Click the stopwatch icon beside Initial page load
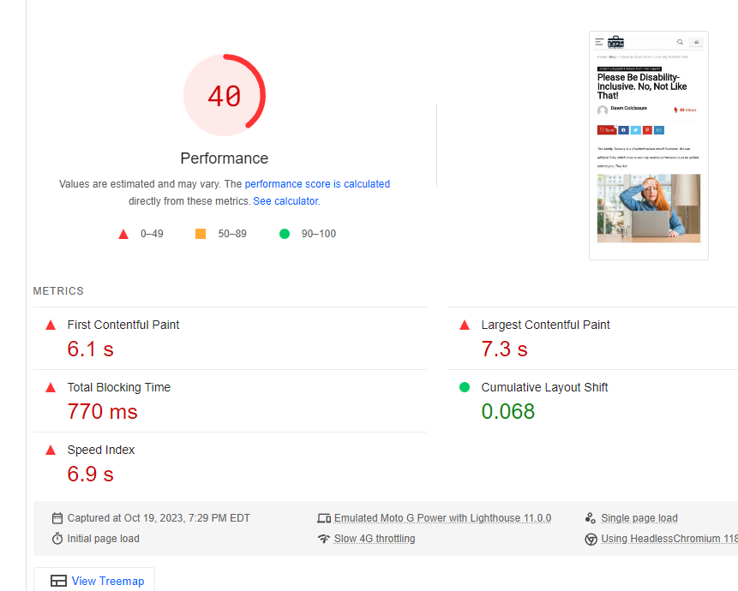This screenshot has width=738, height=591. click(57, 539)
